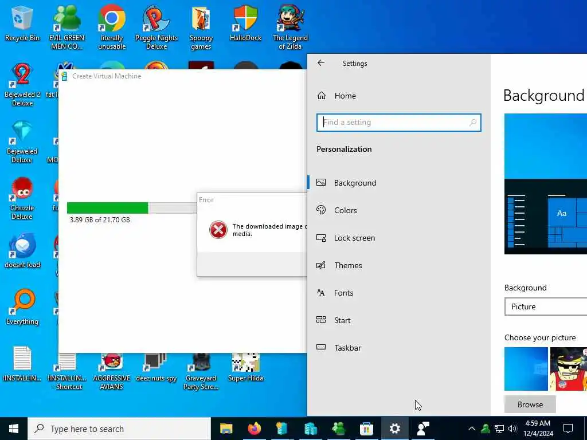
Task: Open the notification center
Action: [568, 429]
